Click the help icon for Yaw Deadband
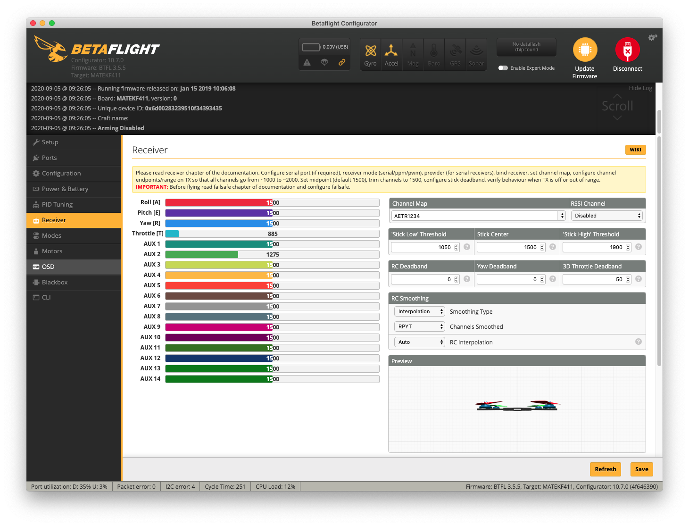 tap(553, 279)
